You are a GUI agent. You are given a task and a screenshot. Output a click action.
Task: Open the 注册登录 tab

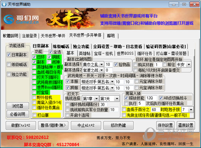(29, 36)
